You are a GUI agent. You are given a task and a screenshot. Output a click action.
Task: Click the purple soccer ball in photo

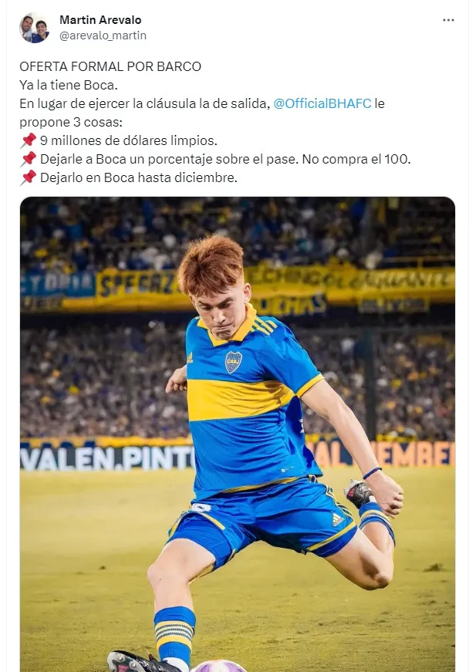click(x=218, y=666)
